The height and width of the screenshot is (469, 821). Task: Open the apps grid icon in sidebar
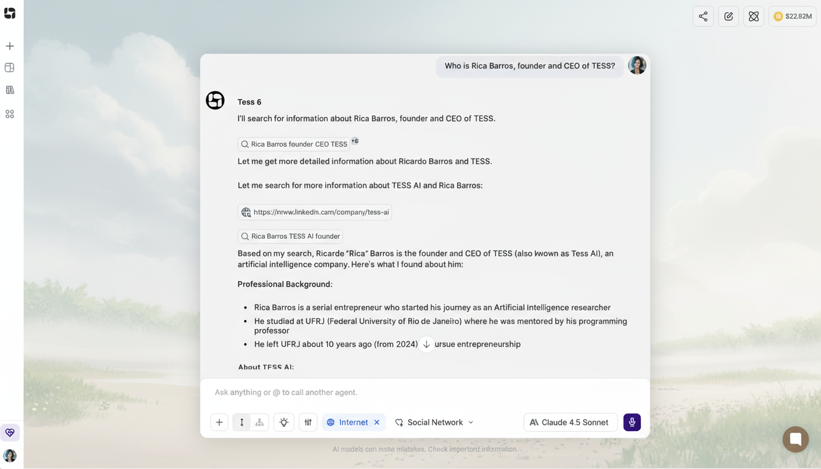point(10,114)
